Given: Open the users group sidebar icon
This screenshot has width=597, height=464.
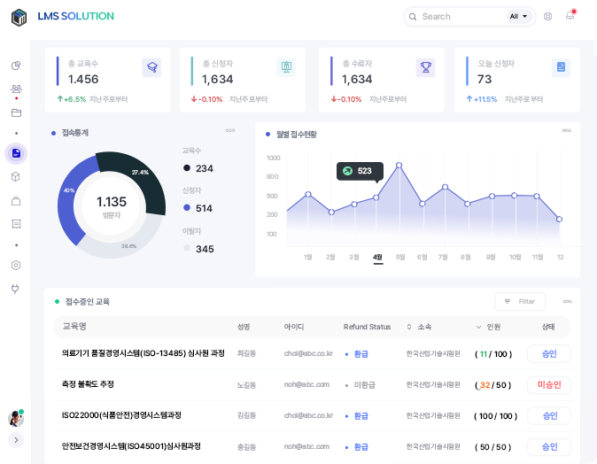Looking at the screenshot, I should coord(16,89).
